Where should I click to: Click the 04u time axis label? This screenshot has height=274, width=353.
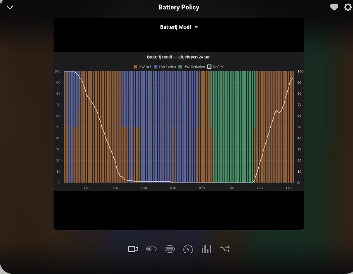pos(173,188)
